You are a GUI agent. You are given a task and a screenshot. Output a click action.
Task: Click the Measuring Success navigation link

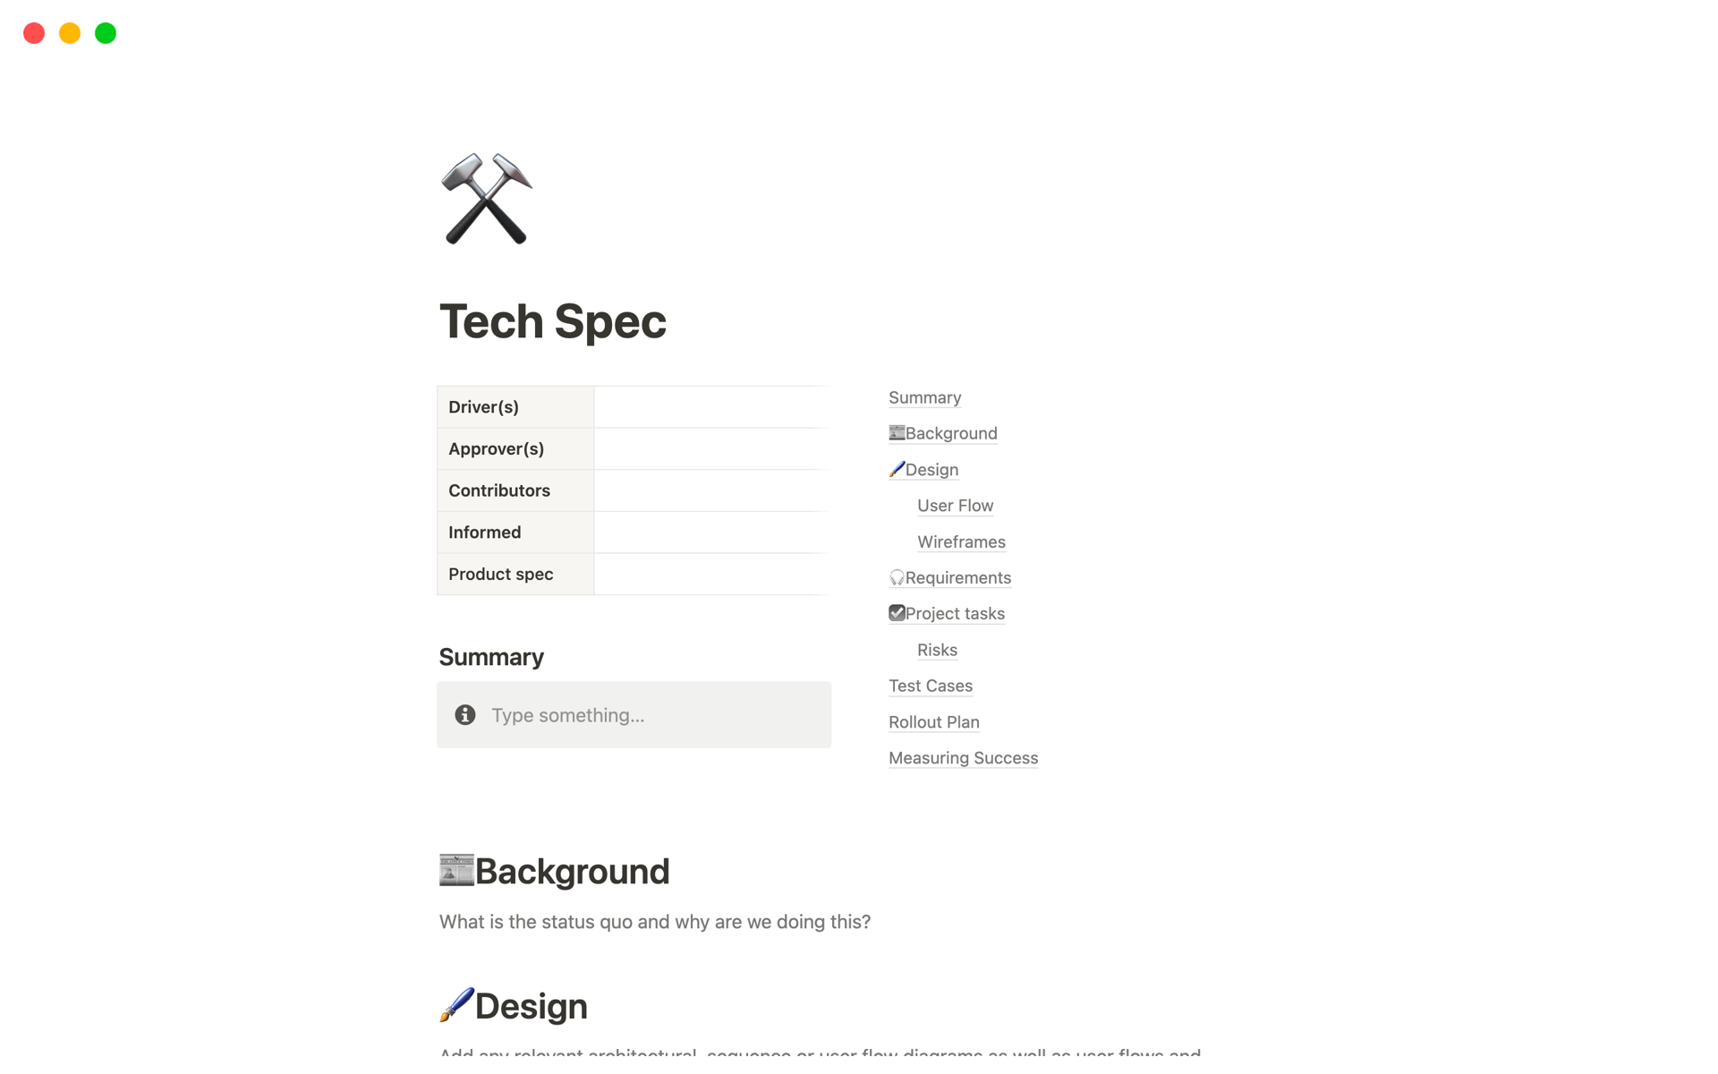(x=964, y=757)
